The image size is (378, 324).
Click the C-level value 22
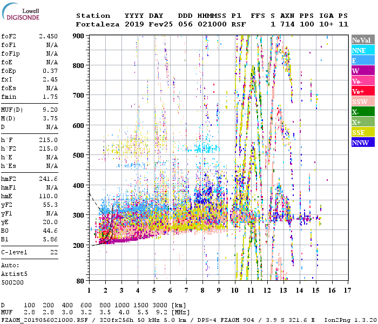pyautogui.click(x=54, y=252)
